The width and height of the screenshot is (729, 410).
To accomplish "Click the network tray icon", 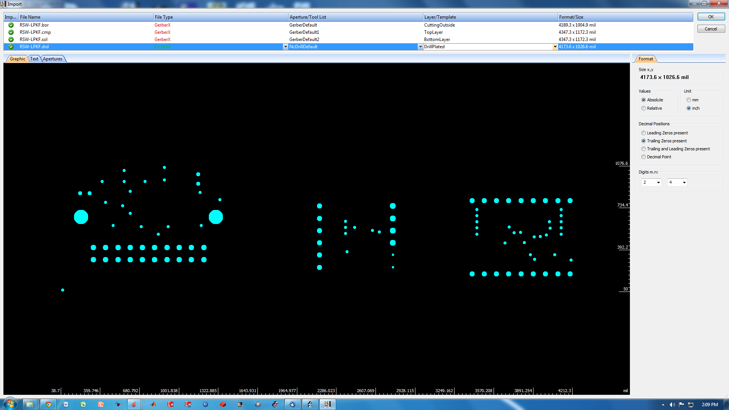I will point(691,405).
